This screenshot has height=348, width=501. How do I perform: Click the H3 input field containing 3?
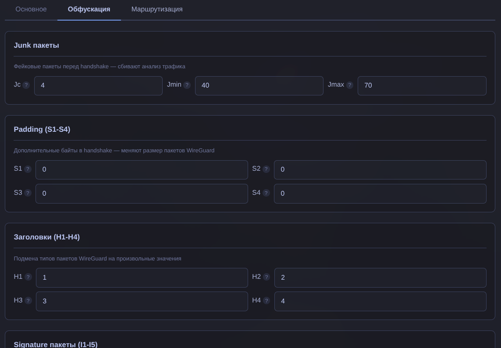[x=142, y=301]
